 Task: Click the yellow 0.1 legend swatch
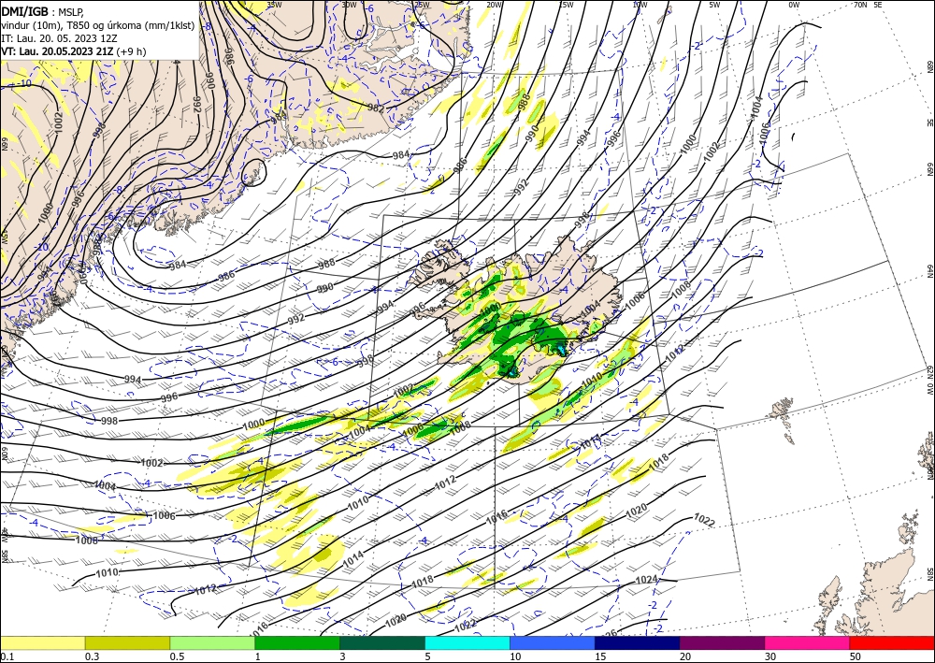42,642
